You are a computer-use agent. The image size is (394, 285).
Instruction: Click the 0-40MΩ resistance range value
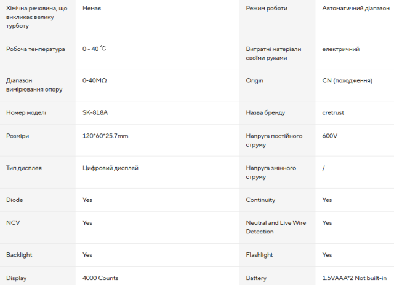[94, 80]
